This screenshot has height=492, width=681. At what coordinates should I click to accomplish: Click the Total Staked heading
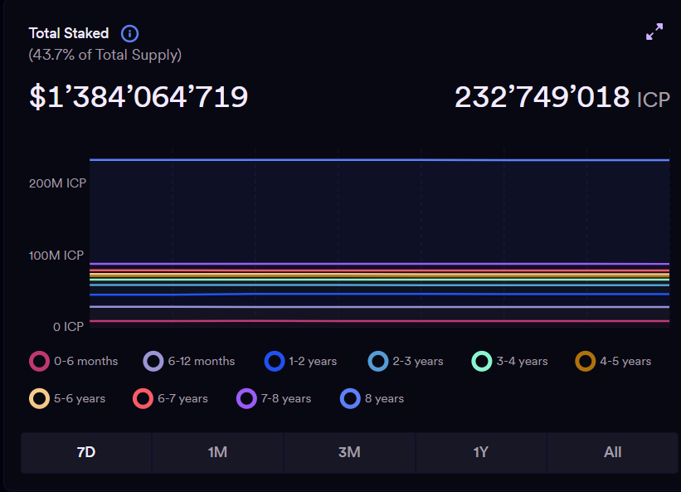(69, 33)
